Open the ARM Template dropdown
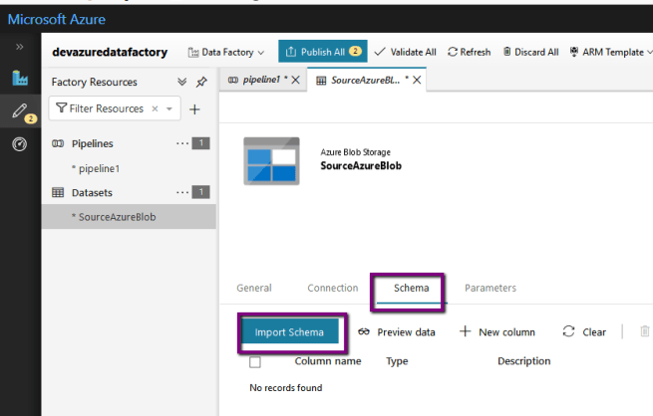Screen dimensions: 653x416 610,52
